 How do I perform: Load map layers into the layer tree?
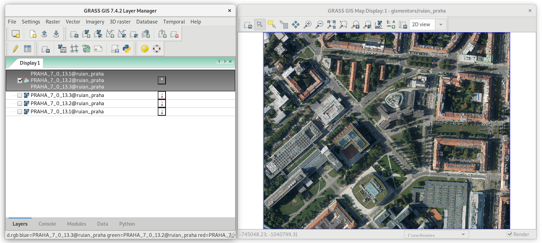pos(74,34)
